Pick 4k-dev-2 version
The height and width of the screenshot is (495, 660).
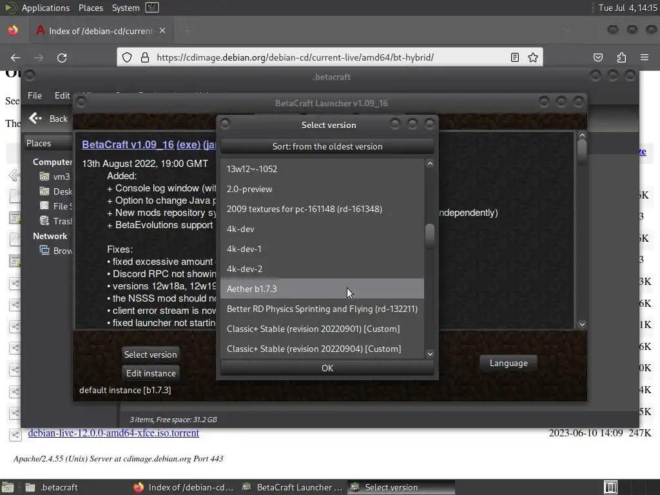click(322, 269)
